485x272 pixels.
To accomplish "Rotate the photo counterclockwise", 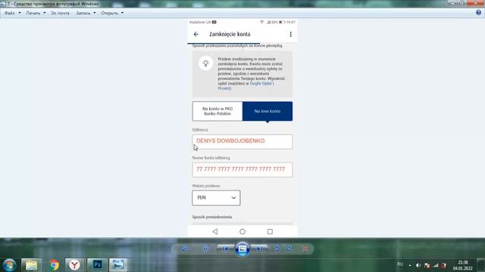I will tap(277, 249).
